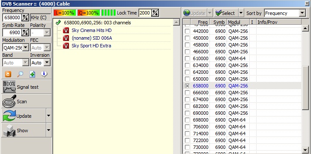Click the Q=100% signal quality bar
This screenshot has width=311, height=154.
tap(89, 13)
